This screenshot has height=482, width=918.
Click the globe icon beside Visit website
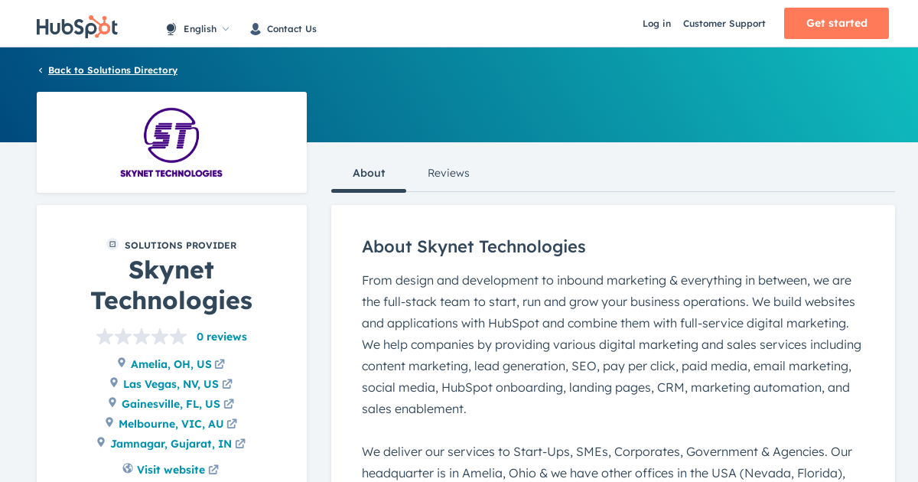[x=128, y=468]
